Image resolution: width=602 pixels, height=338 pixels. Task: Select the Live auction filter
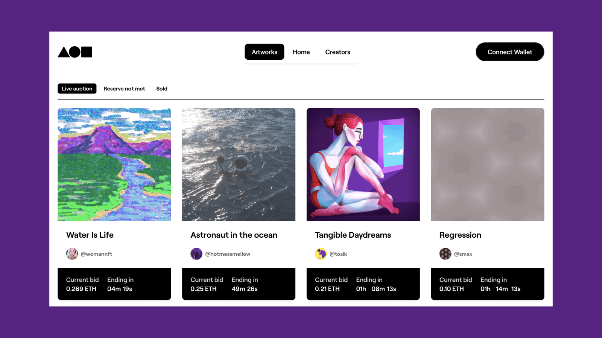77,89
